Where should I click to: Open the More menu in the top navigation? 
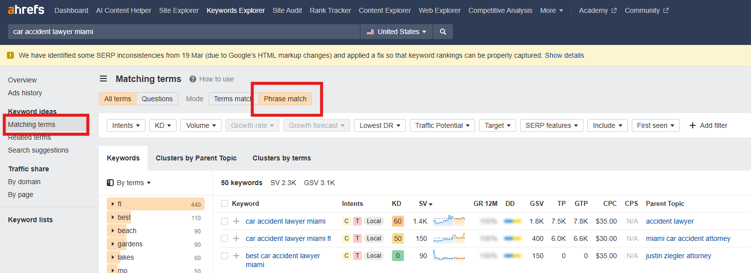(x=552, y=10)
